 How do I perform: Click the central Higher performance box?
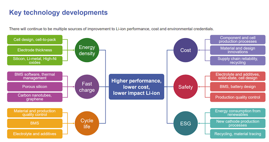(136, 87)
